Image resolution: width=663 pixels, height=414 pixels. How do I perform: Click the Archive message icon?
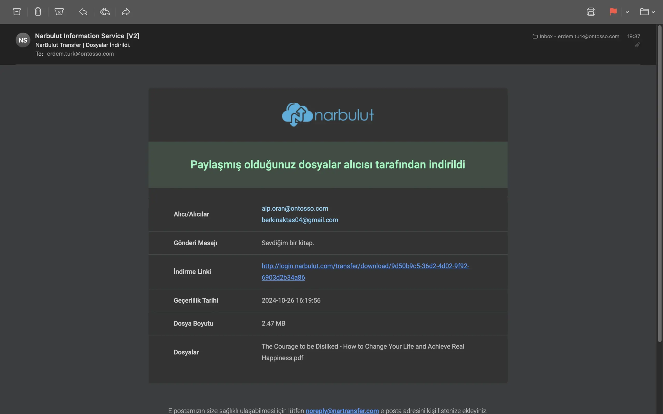17,12
